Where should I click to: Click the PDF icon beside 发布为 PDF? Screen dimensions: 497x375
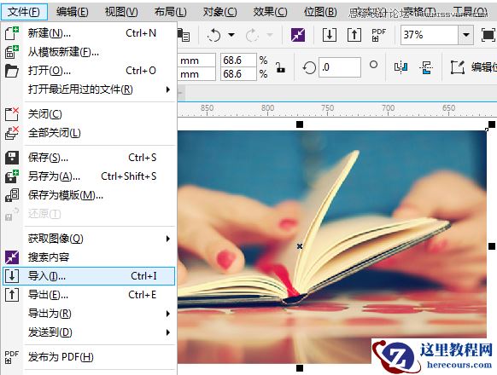12,357
